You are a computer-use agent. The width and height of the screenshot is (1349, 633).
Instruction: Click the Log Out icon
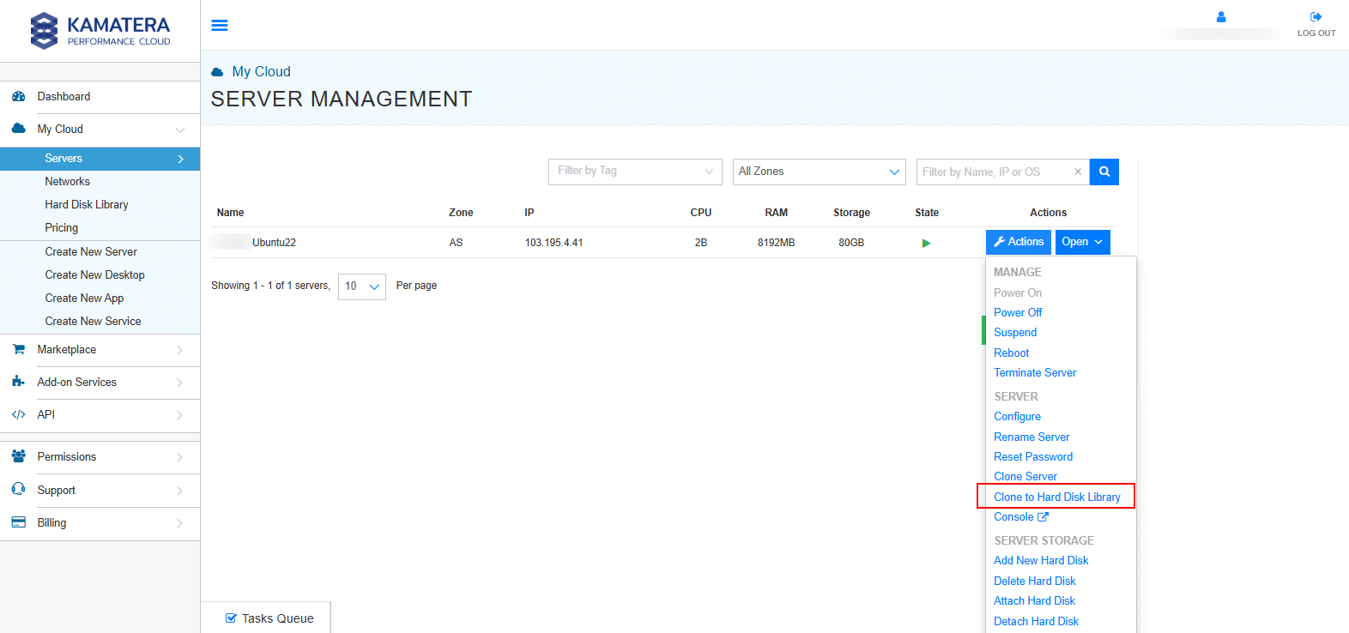point(1316,17)
